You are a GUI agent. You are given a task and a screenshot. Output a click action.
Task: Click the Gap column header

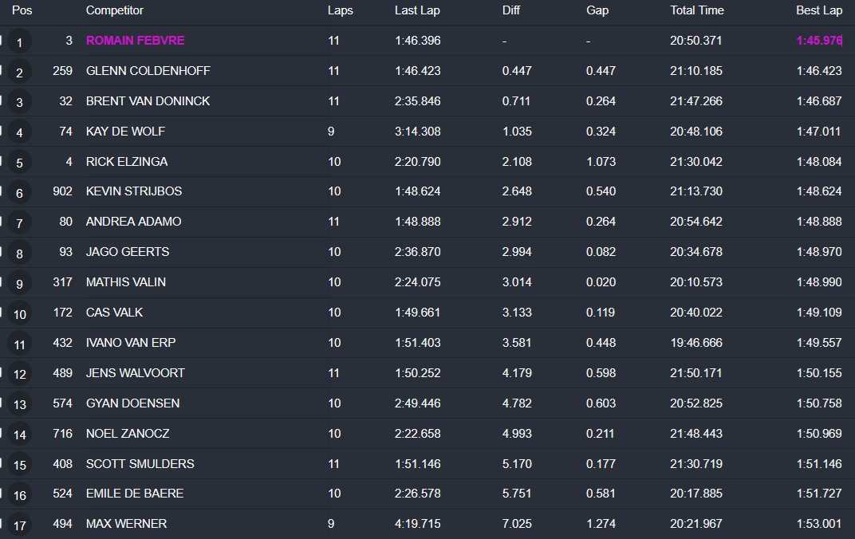(597, 10)
